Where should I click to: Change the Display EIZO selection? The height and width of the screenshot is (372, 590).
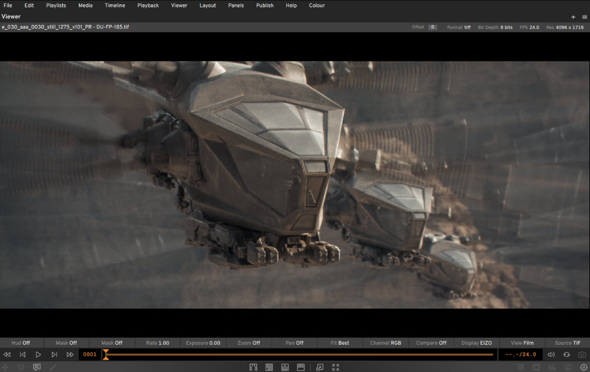pyautogui.click(x=476, y=343)
